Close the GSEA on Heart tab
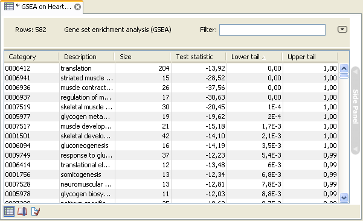The height and width of the screenshot is (221, 363). coord(77,7)
